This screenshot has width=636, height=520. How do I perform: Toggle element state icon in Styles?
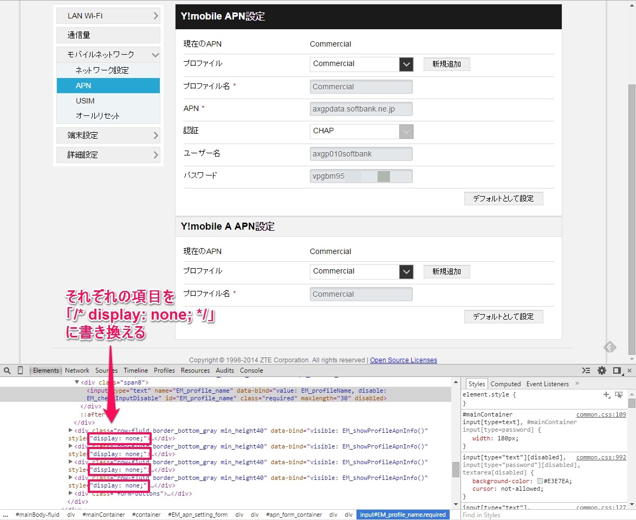(x=619, y=395)
